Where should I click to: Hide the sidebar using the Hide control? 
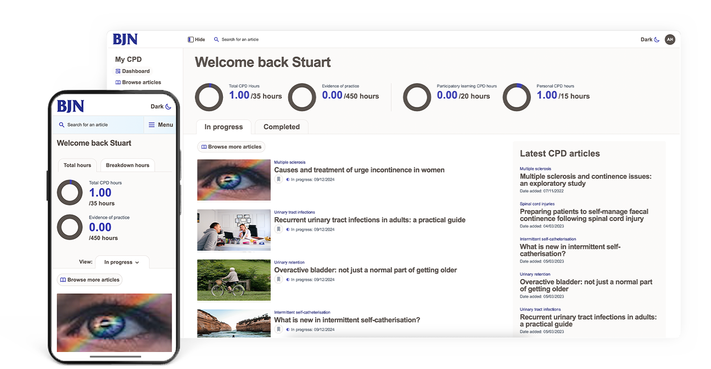(x=196, y=39)
